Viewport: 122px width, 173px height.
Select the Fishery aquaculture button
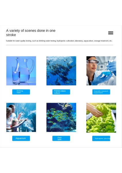pyautogui.click(x=61, y=92)
